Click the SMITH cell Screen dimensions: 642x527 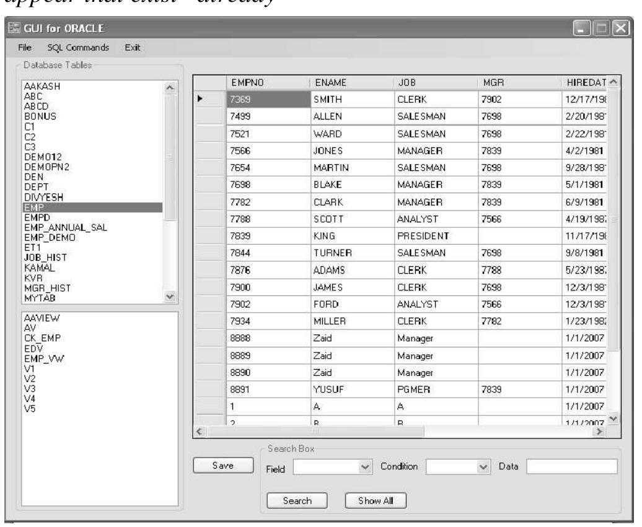(x=353, y=100)
